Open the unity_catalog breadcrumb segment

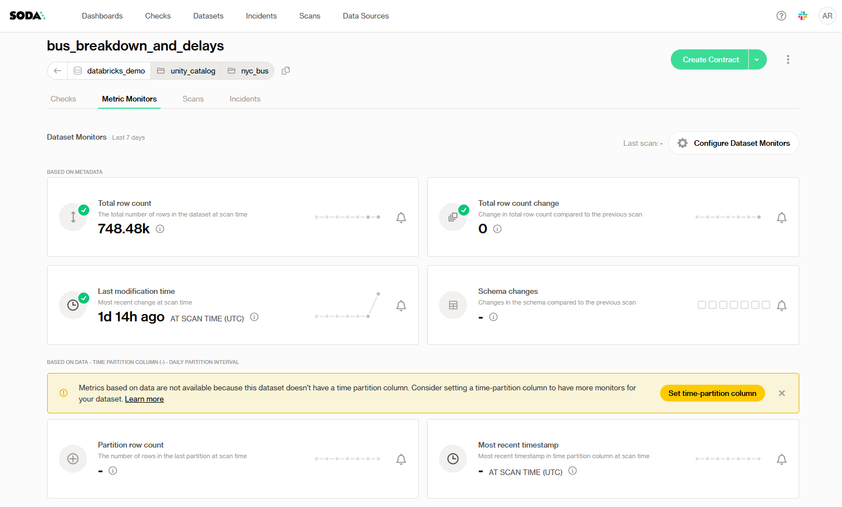coord(186,71)
